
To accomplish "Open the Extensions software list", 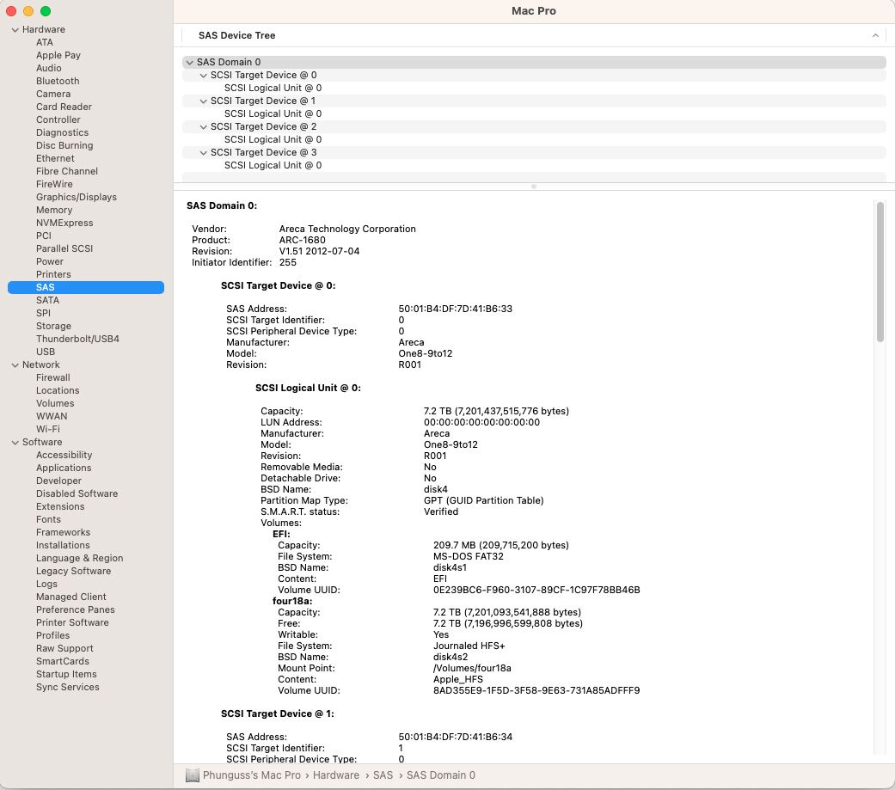I will pyautogui.click(x=60, y=506).
